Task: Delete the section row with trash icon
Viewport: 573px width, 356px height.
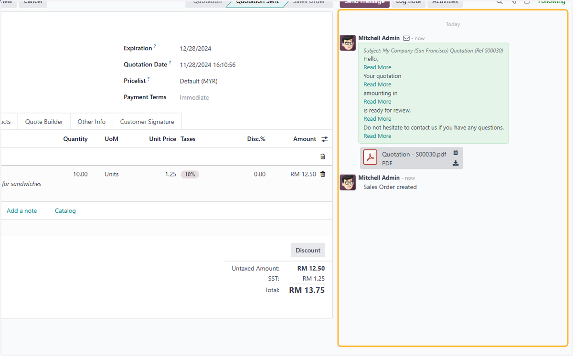Action: [x=323, y=157]
